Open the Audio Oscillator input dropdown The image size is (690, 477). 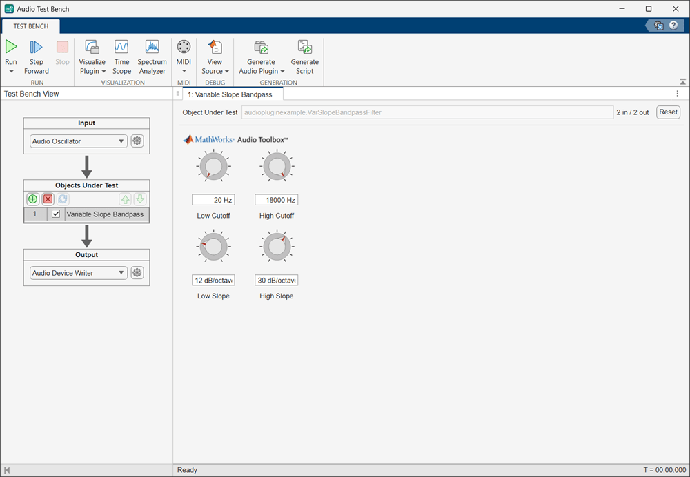coord(79,141)
